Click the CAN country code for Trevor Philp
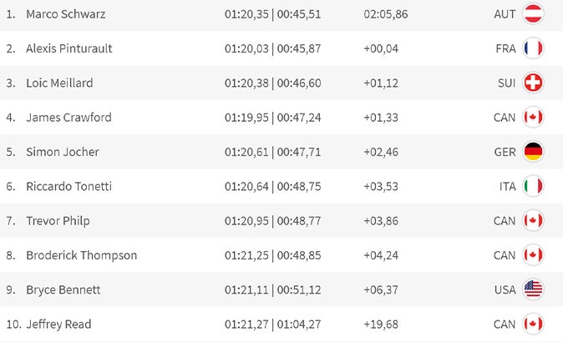Screen dimensions: 563x342 click(x=505, y=221)
